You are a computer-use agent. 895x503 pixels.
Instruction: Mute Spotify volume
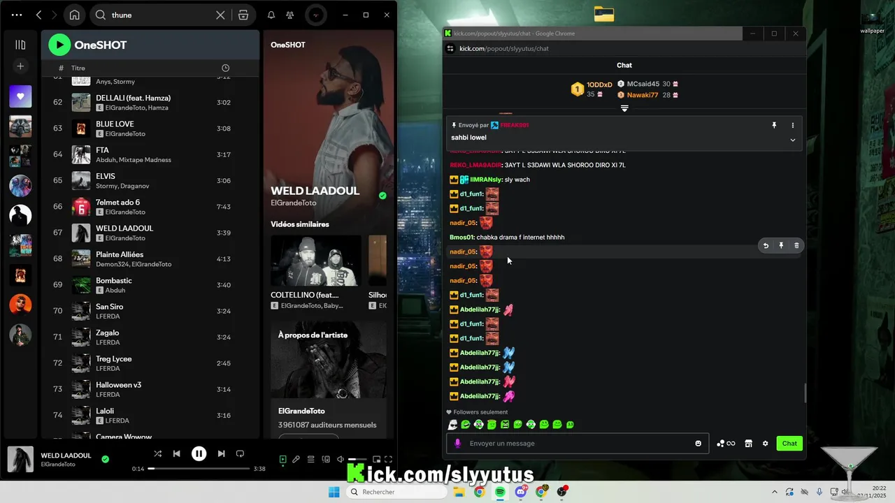click(341, 459)
